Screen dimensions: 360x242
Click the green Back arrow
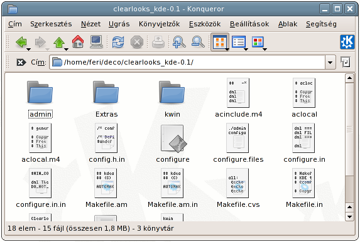click(x=21, y=42)
